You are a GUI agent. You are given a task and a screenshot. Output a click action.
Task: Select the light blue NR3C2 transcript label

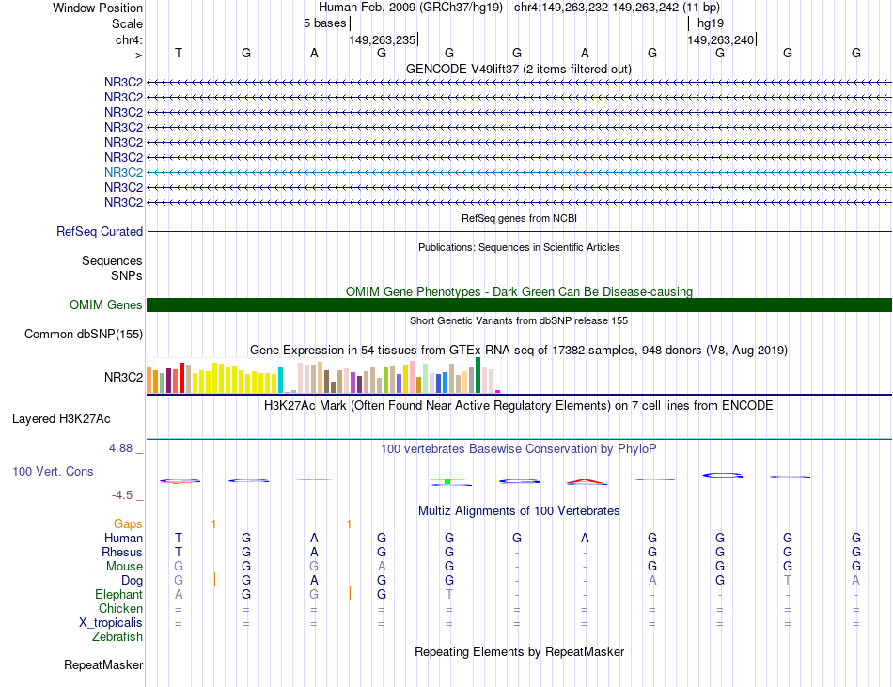[x=123, y=172]
